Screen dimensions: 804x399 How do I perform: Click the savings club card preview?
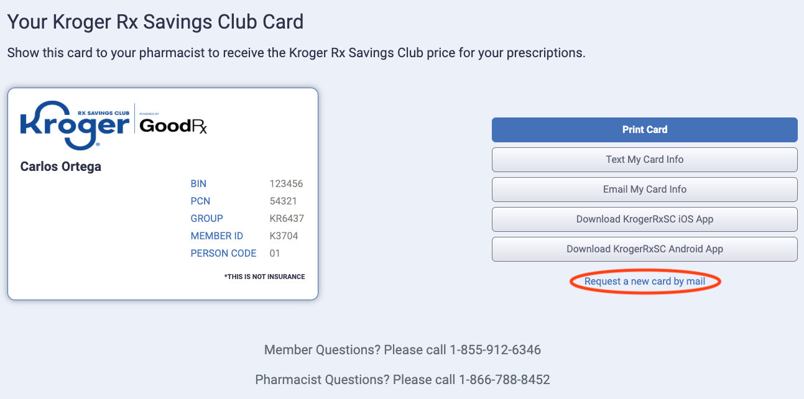point(163,193)
